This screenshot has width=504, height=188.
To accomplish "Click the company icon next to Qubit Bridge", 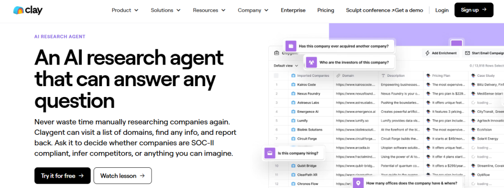I will 293,166.
